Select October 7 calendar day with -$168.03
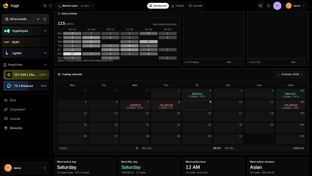Screen dimensions: 312x176 [135, 105]
